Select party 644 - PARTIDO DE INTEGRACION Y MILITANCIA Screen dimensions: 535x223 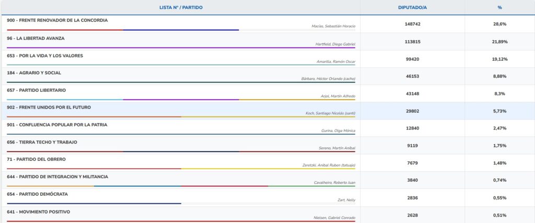tap(57, 177)
